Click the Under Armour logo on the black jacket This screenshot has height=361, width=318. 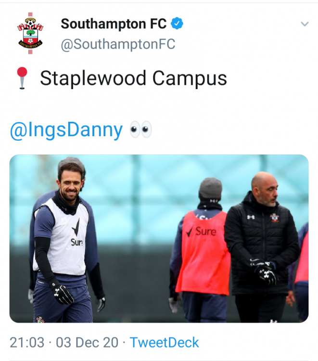pos(249,217)
